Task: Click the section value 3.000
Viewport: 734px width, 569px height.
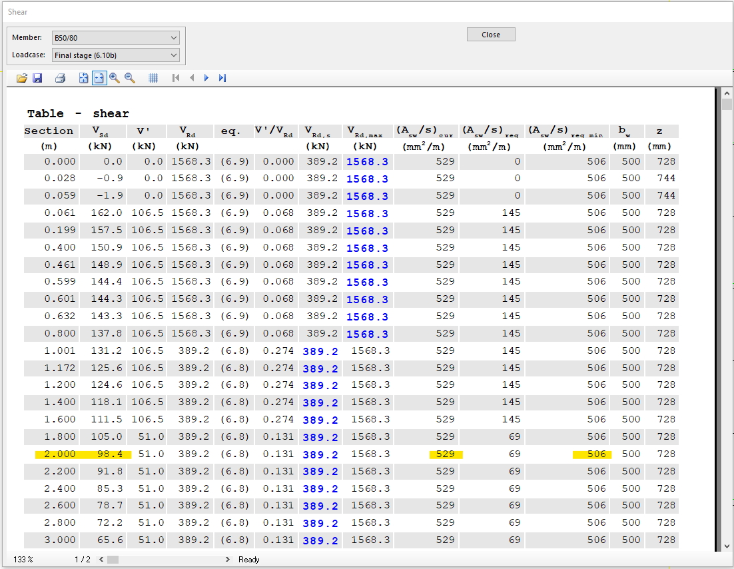Action: (x=59, y=540)
